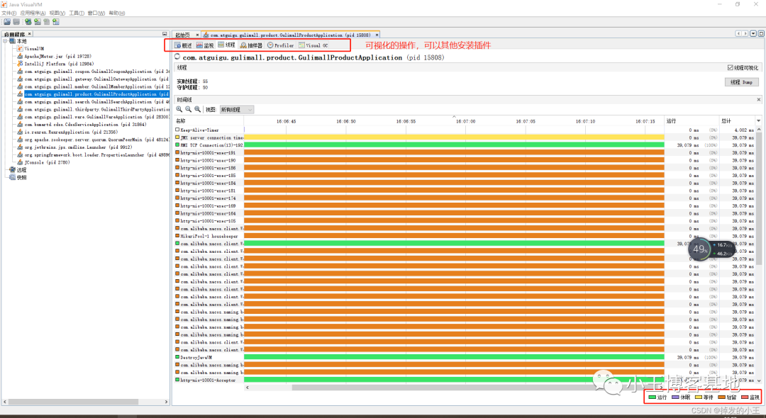The width and height of the screenshot is (766, 418).
Task: Click the timeline horizontal scrollbar left arrow
Action: click(248, 388)
